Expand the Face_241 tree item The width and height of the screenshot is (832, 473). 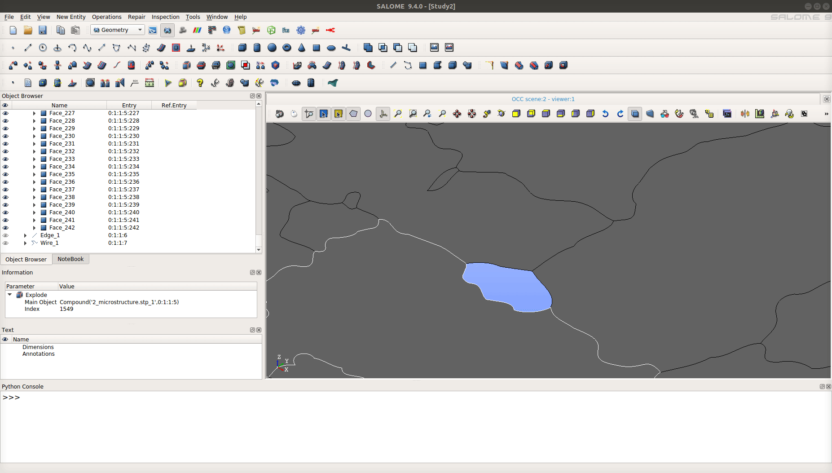pyautogui.click(x=34, y=220)
